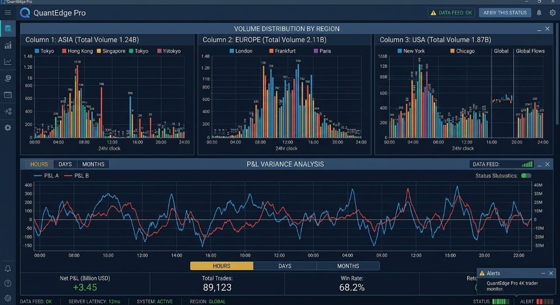Click the notification bell in the top bar

pyautogui.click(x=539, y=12)
